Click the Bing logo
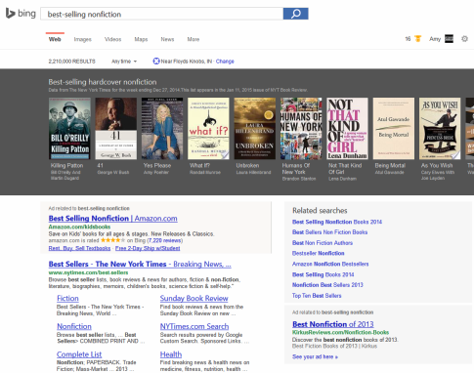Image resolution: width=474 pixels, height=373 pixels. point(21,14)
